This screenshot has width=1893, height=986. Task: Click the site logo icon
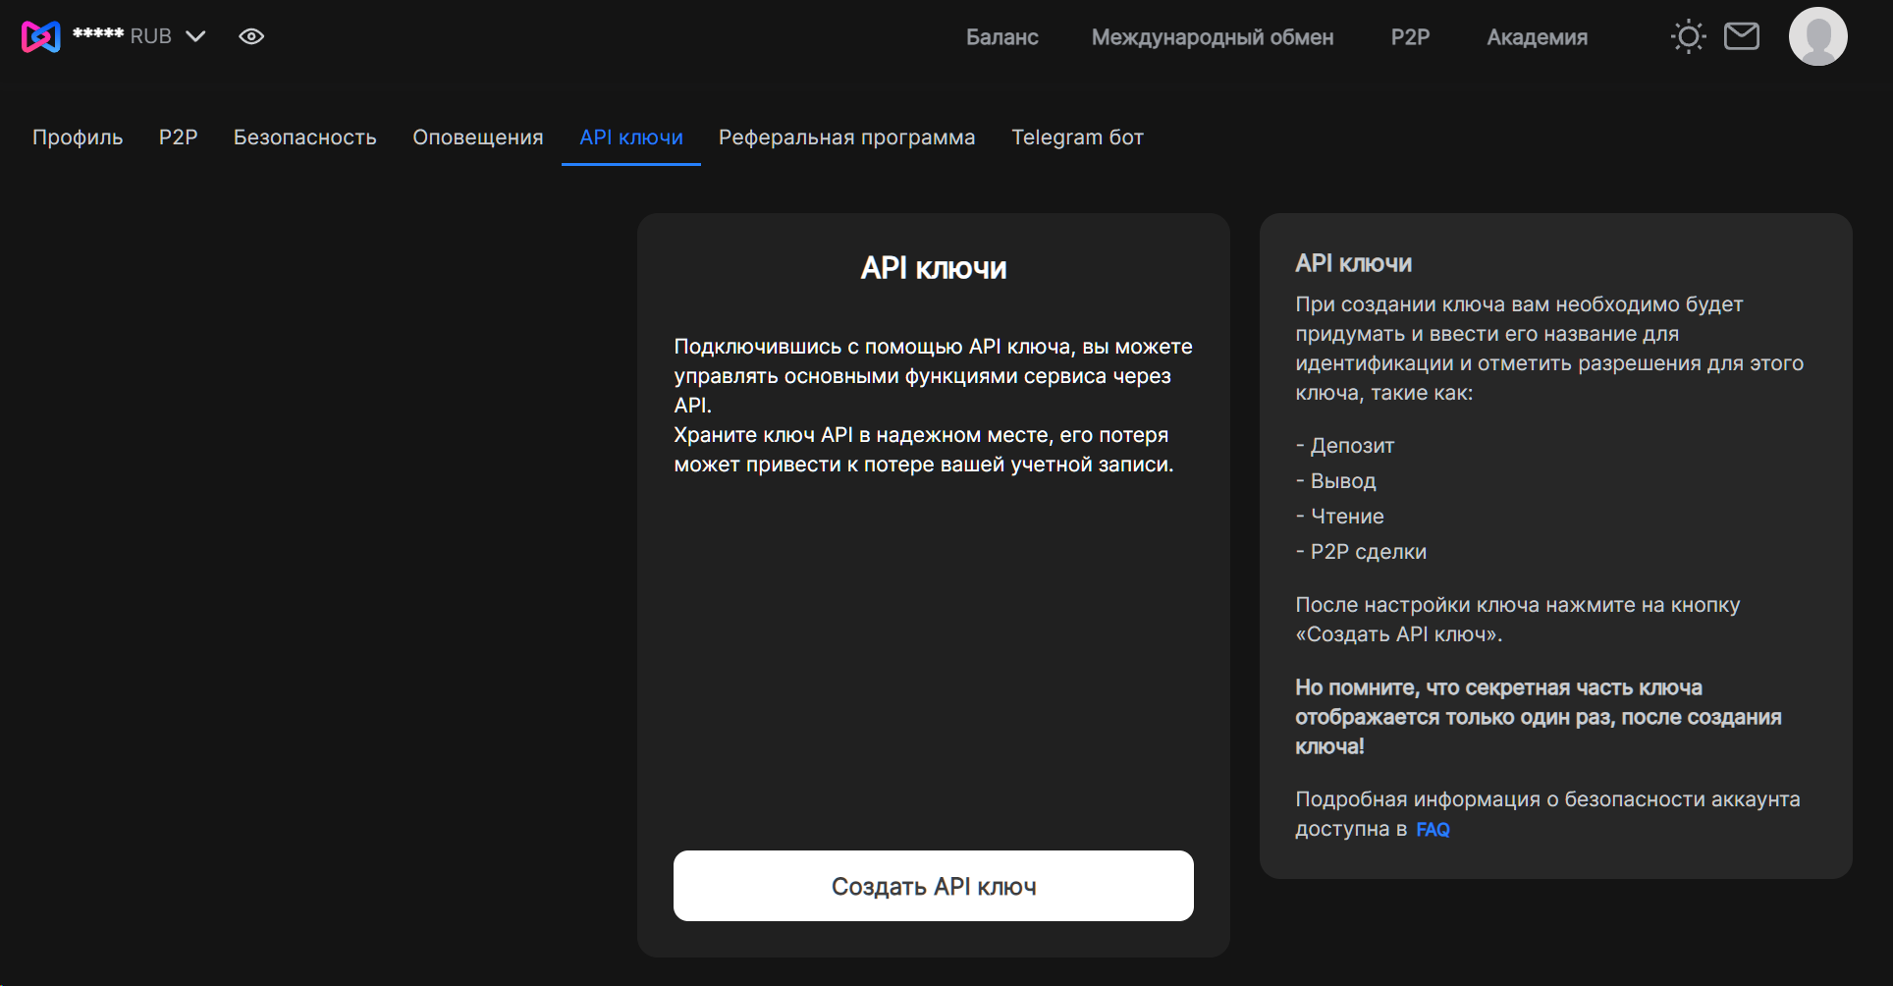(x=40, y=36)
